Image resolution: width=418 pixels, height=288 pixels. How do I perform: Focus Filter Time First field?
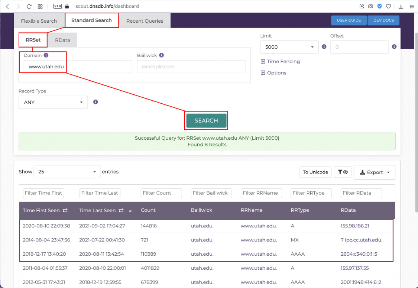[43, 193]
